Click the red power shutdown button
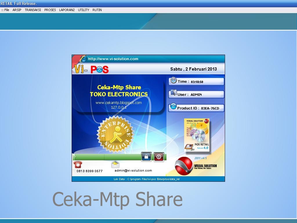The width and height of the screenshot is (297, 223). click(x=159, y=157)
